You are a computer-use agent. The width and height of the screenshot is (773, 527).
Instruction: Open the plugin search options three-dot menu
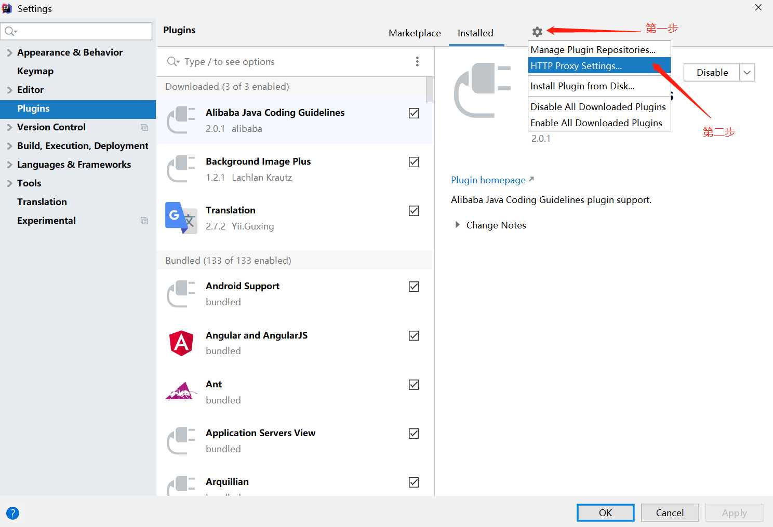pyautogui.click(x=417, y=62)
